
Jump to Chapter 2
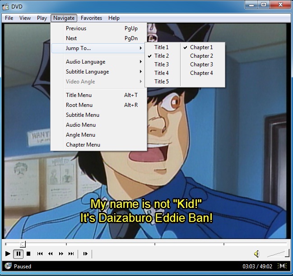pos(203,56)
